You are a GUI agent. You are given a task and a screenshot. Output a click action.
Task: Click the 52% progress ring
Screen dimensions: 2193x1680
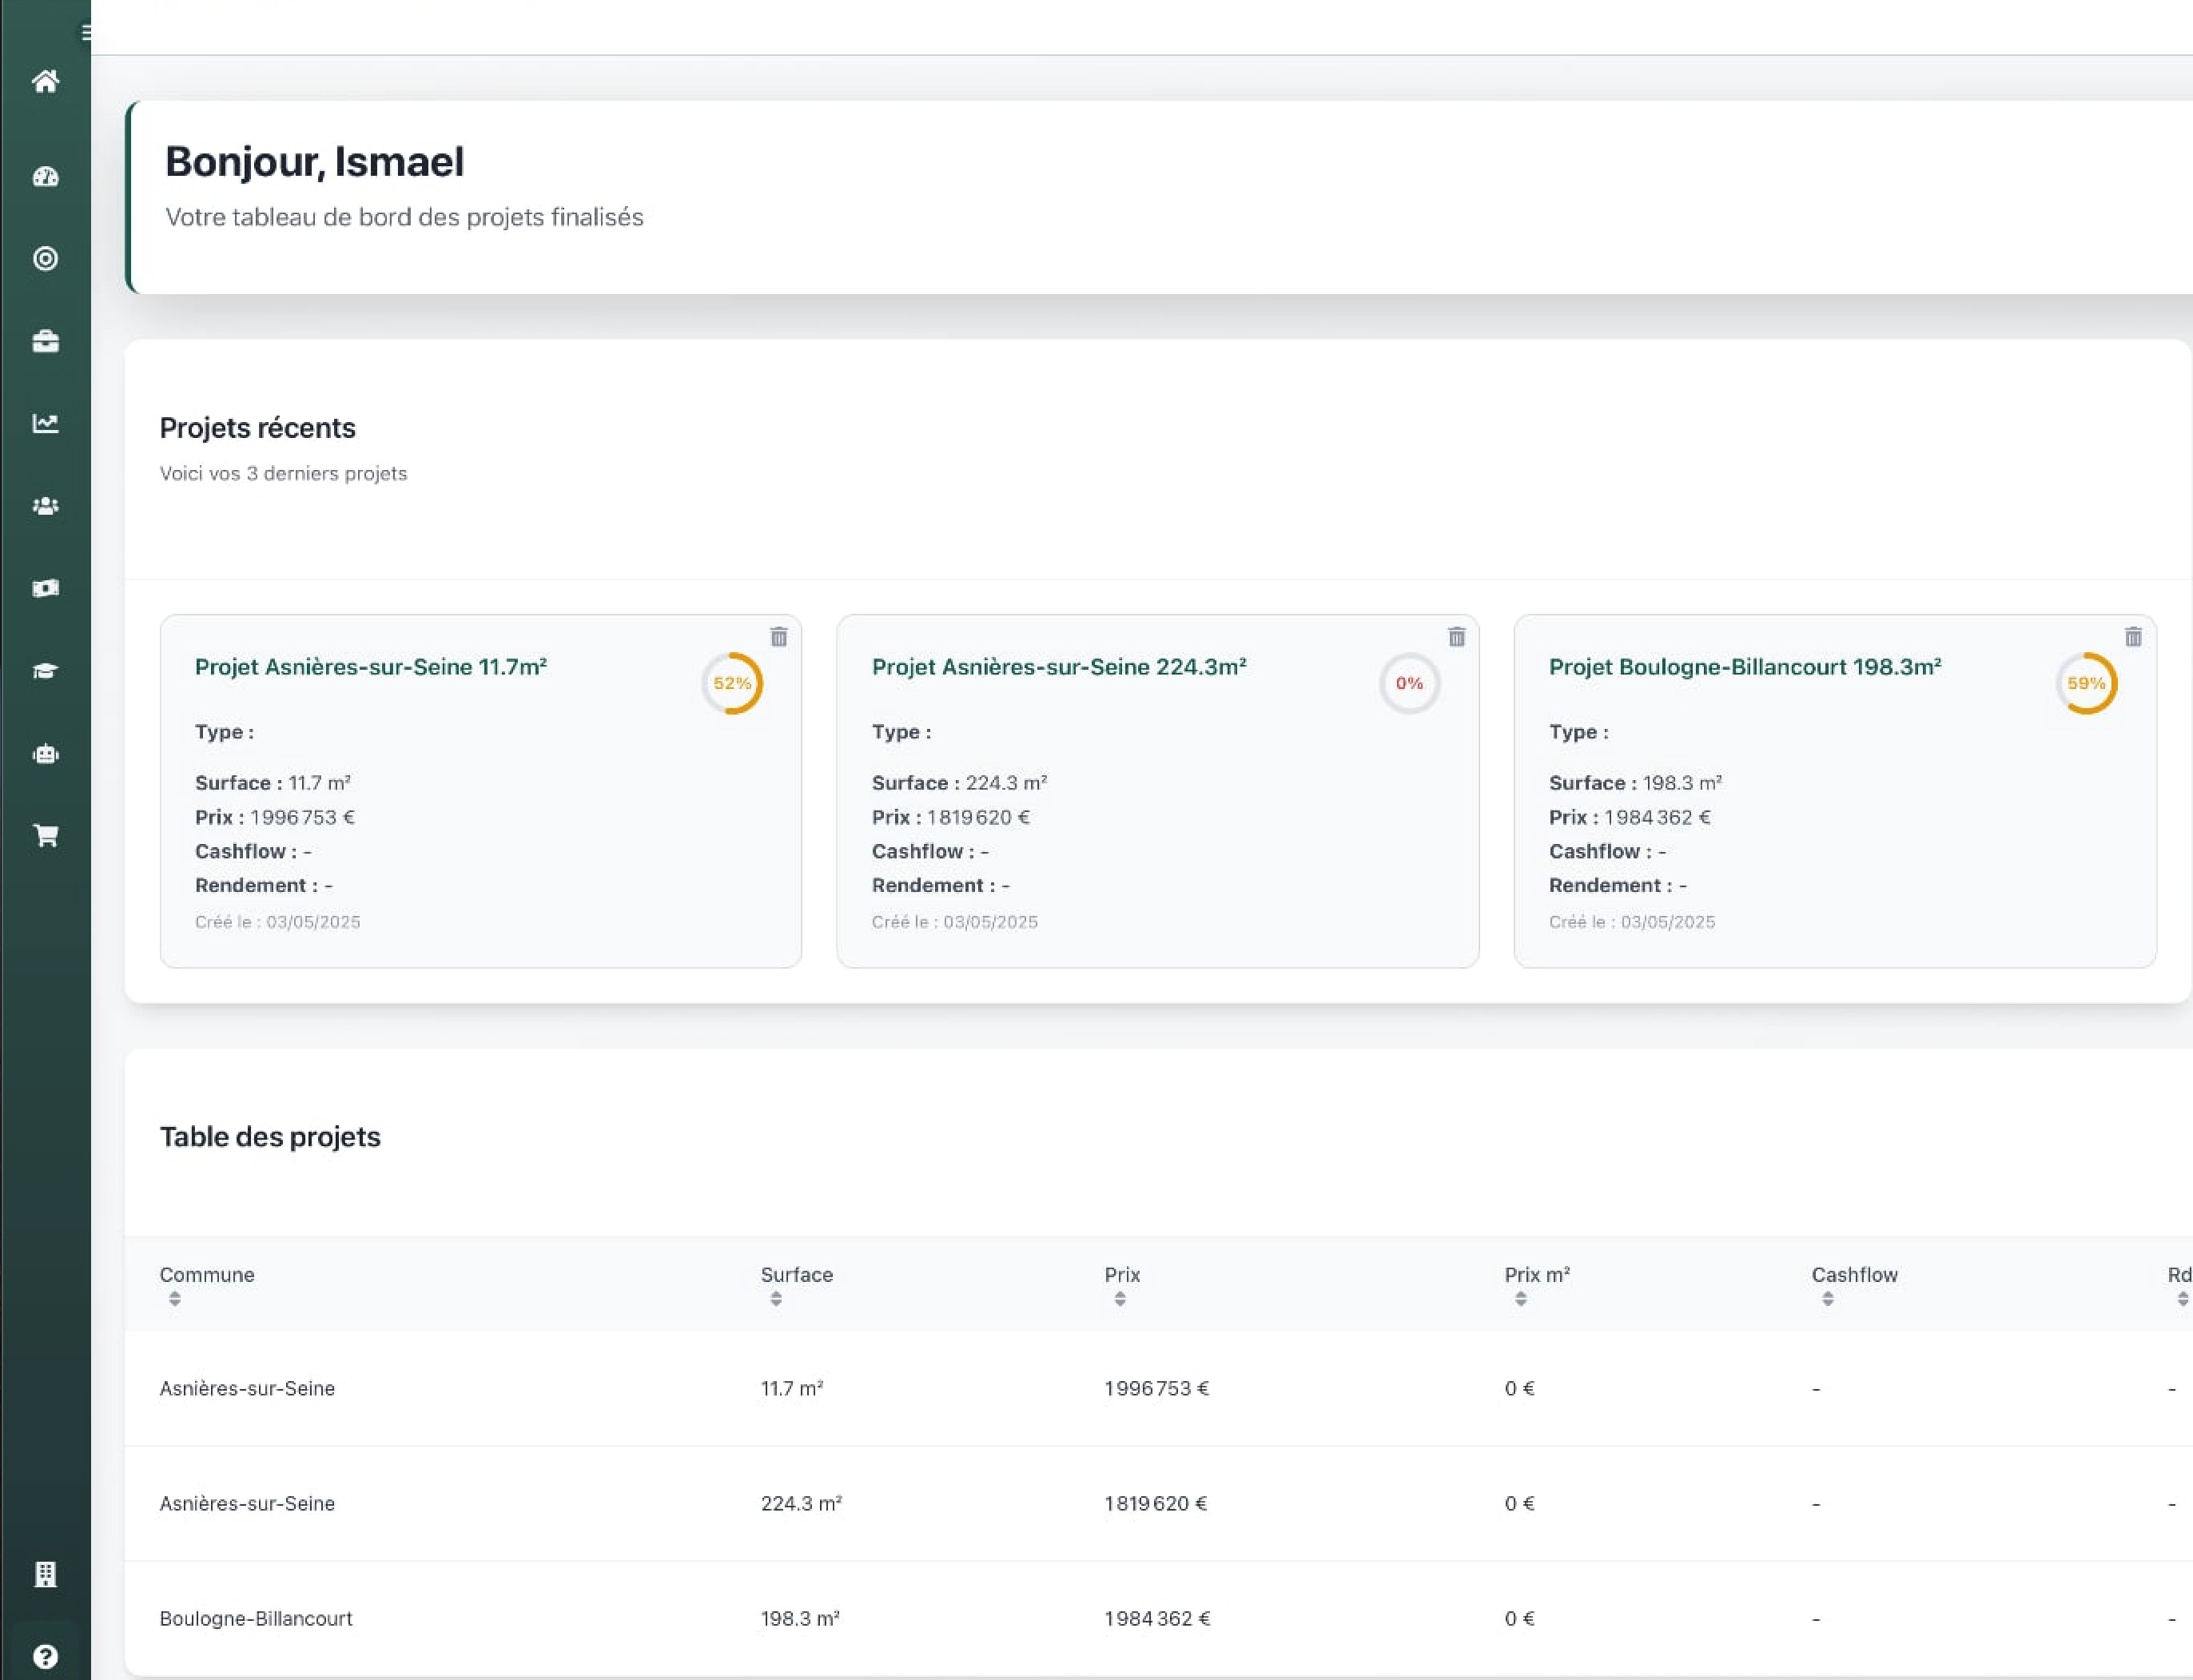[x=732, y=684]
